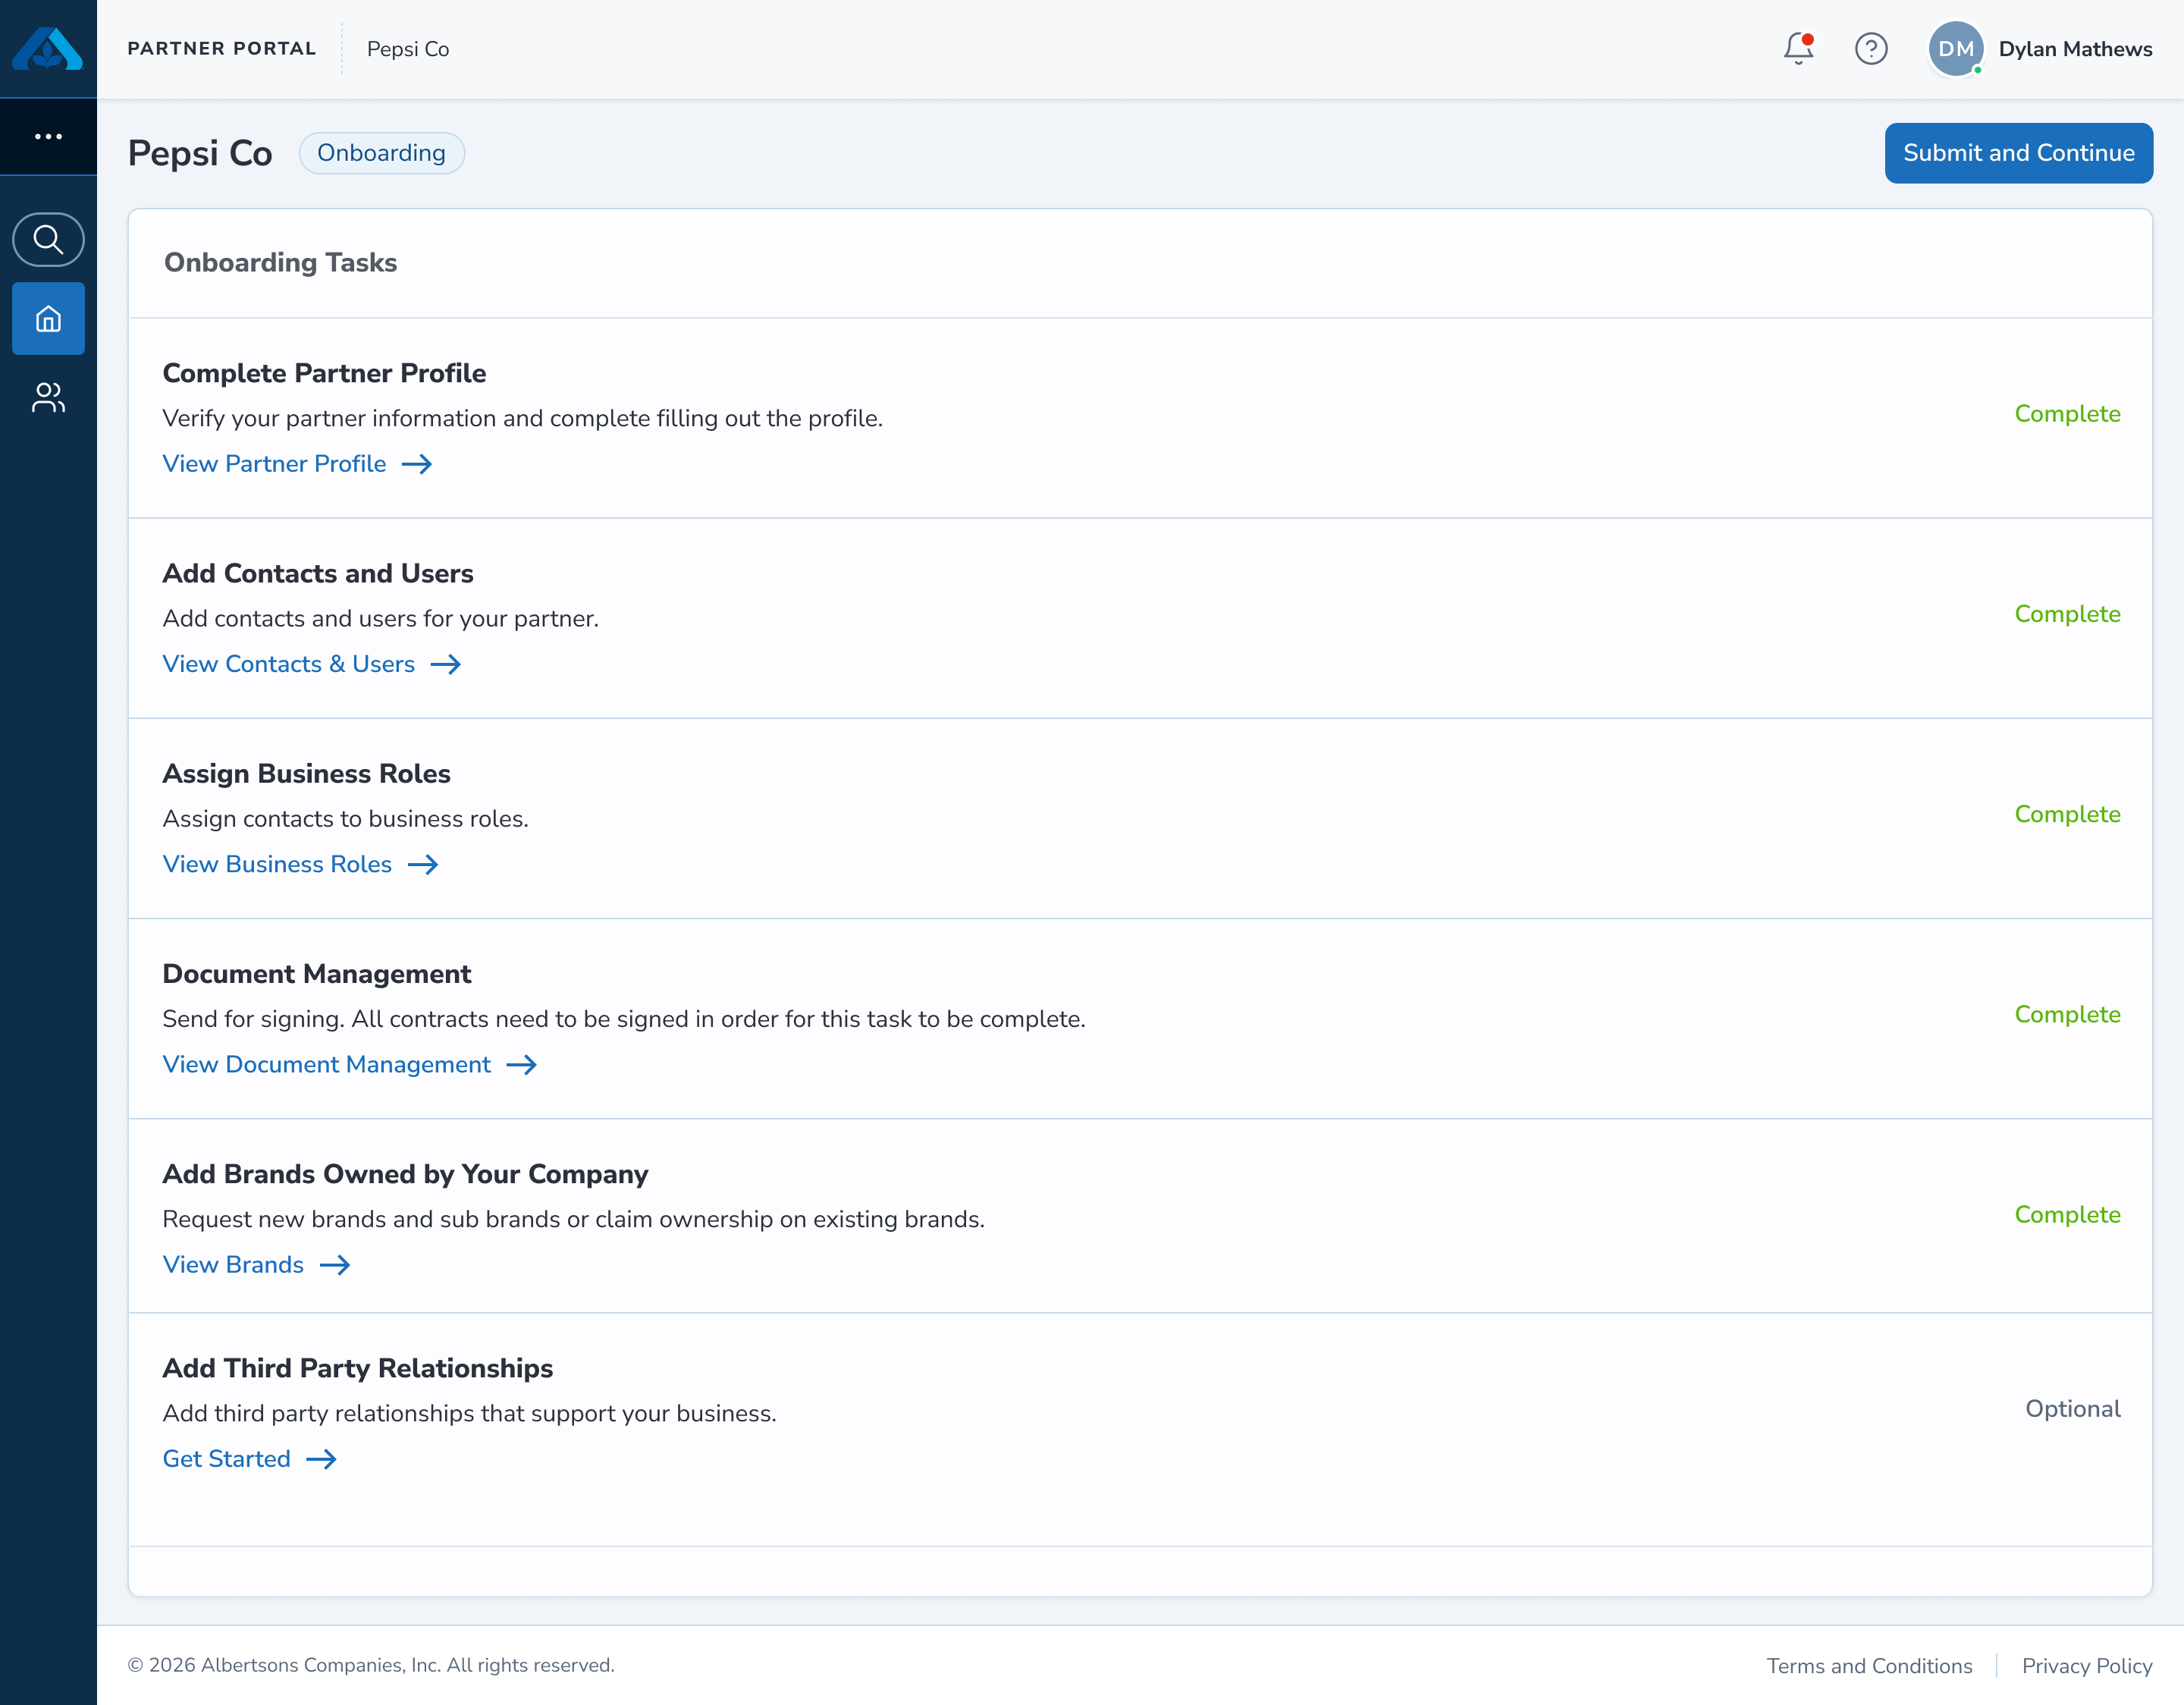Click the Complete status for Document Management
Screen dimensions: 2184x1705
coord(2067,1015)
